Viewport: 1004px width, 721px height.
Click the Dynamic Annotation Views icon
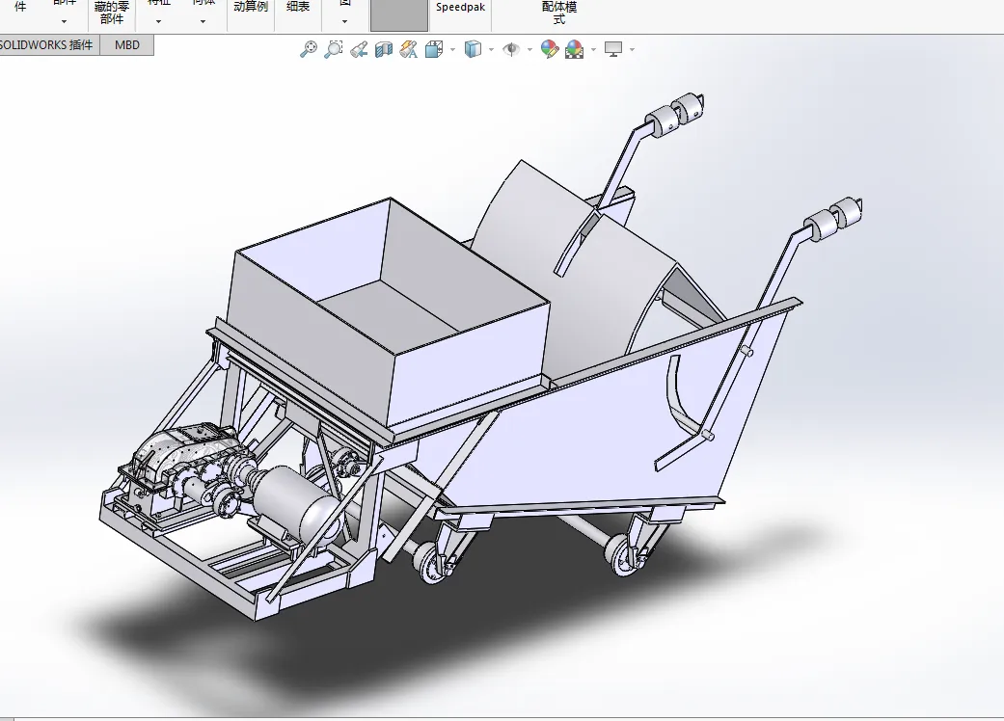point(409,49)
